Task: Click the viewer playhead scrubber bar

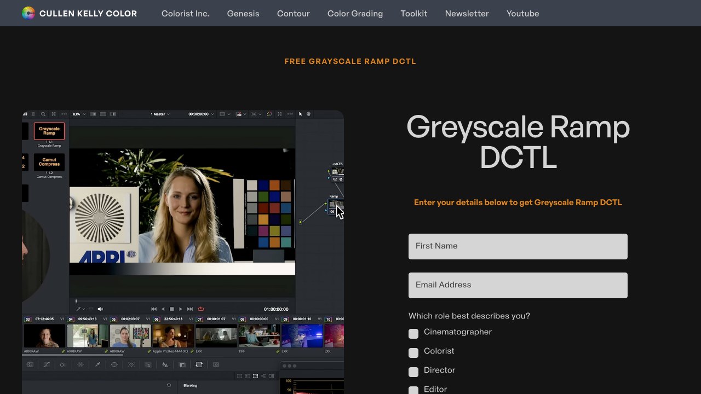Action: coord(182,301)
